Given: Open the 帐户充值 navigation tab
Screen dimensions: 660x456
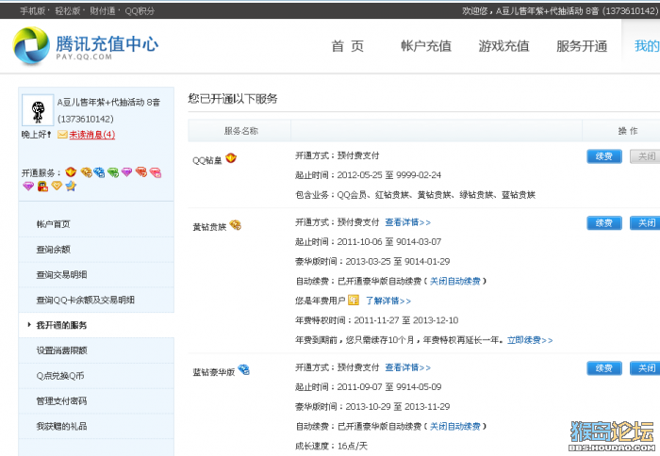Looking at the screenshot, I should coord(426,46).
